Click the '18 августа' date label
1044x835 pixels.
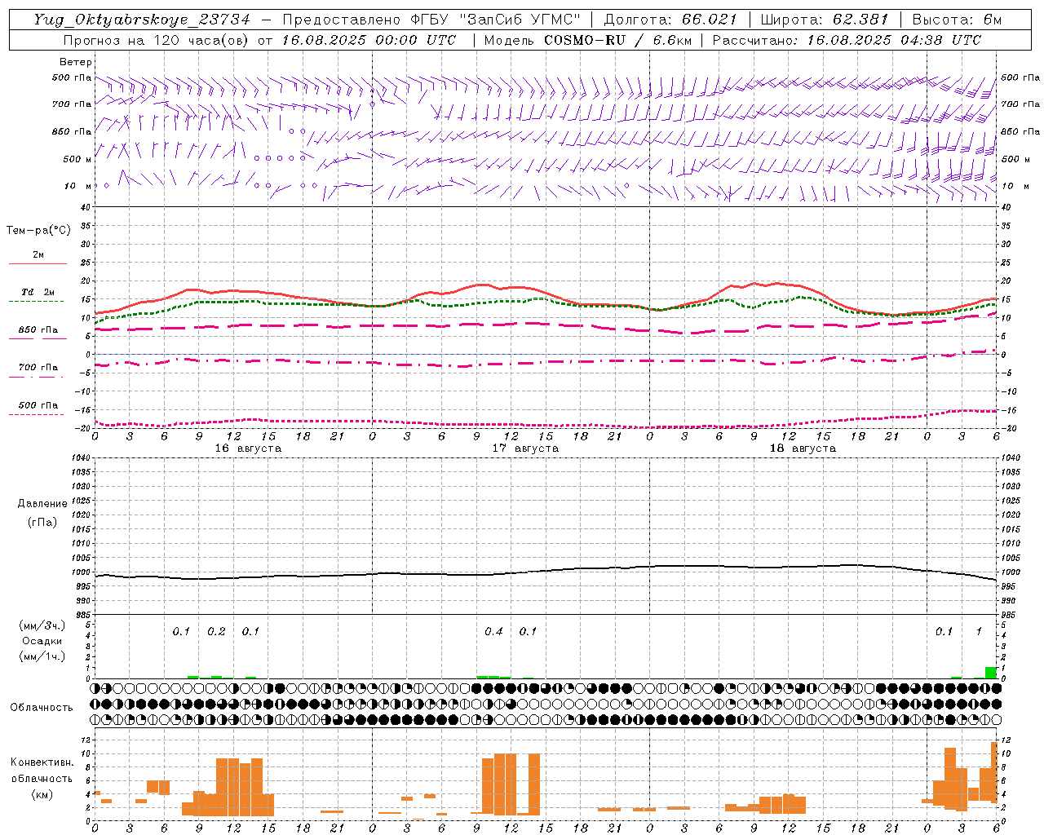click(x=803, y=448)
